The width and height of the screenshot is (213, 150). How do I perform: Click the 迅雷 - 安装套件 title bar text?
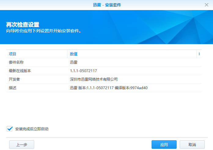(107, 5)
